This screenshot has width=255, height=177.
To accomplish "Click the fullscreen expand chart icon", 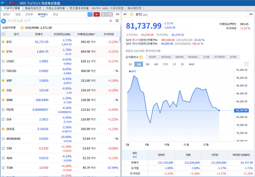I will click(246, 64).
